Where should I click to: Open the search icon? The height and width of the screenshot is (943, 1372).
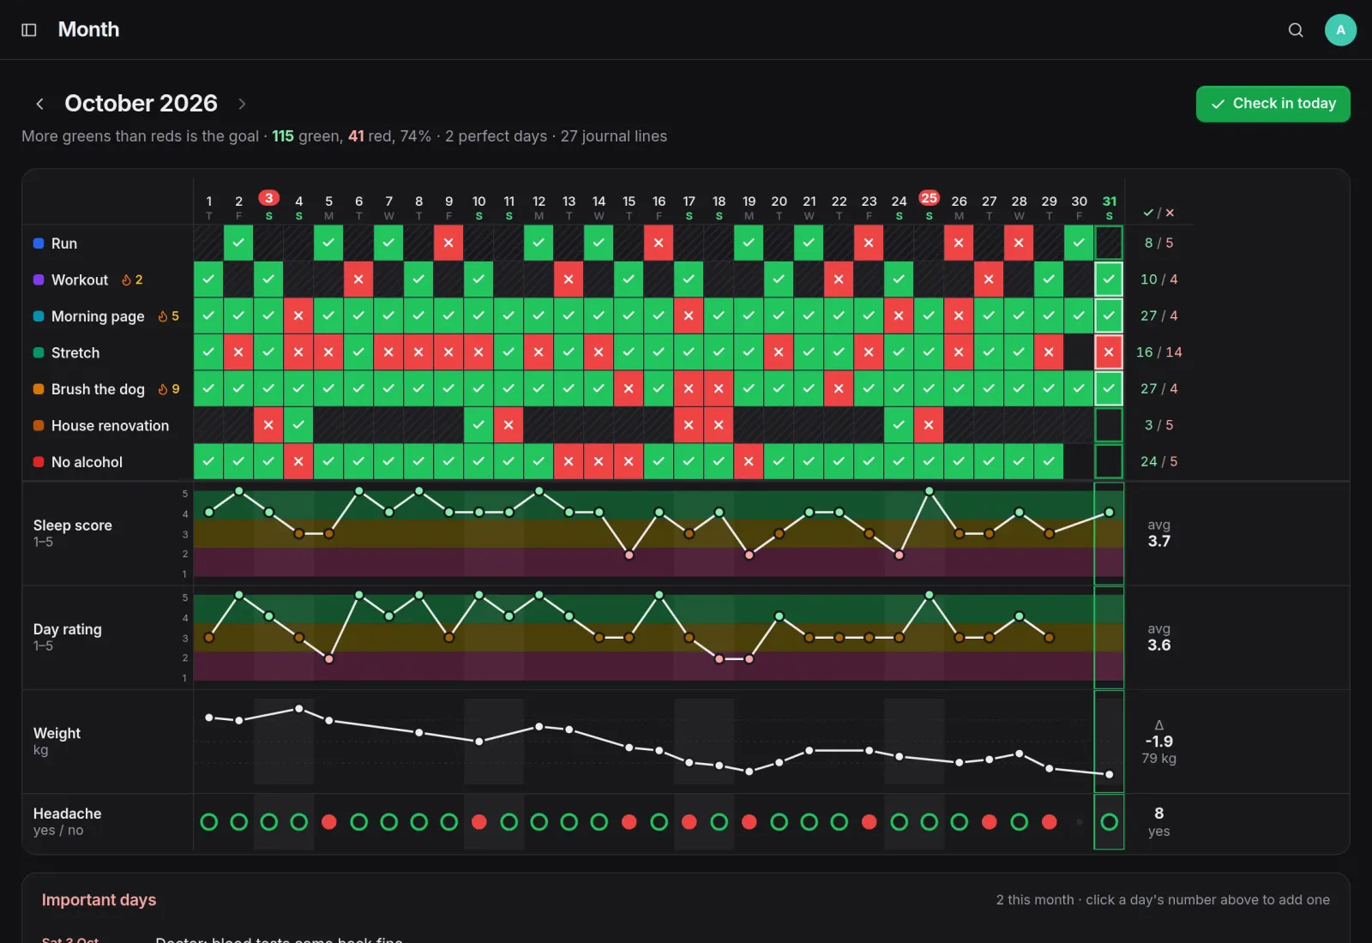pyautogui.click(x=1296, y=30)
